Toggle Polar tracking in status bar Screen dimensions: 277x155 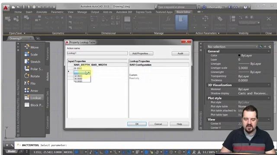tap(107, 152)
